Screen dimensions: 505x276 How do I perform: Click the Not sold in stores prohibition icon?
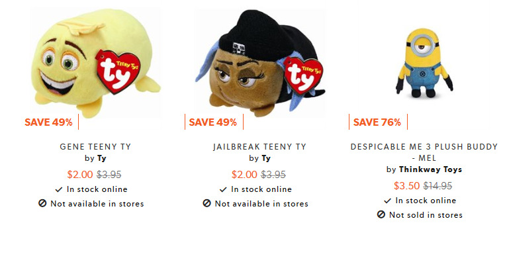(381, 214)
